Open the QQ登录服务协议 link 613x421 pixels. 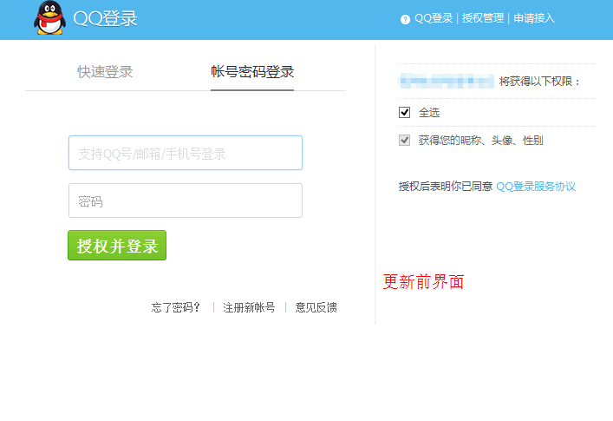pos(536,187)
